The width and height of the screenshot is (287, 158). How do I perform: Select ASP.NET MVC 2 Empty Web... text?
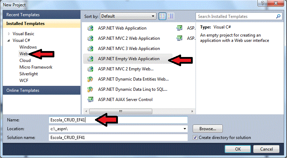coord(126,69)
